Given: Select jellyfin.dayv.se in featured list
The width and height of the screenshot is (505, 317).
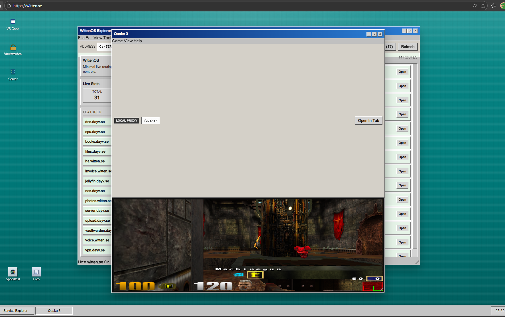Looking at the screenshot, I should [97, 181].
